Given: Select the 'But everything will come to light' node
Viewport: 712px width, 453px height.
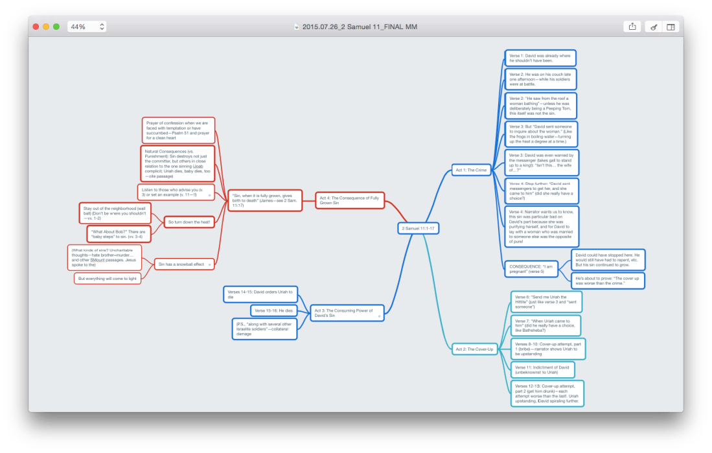Looking at the screenshot, I should 108,278.
